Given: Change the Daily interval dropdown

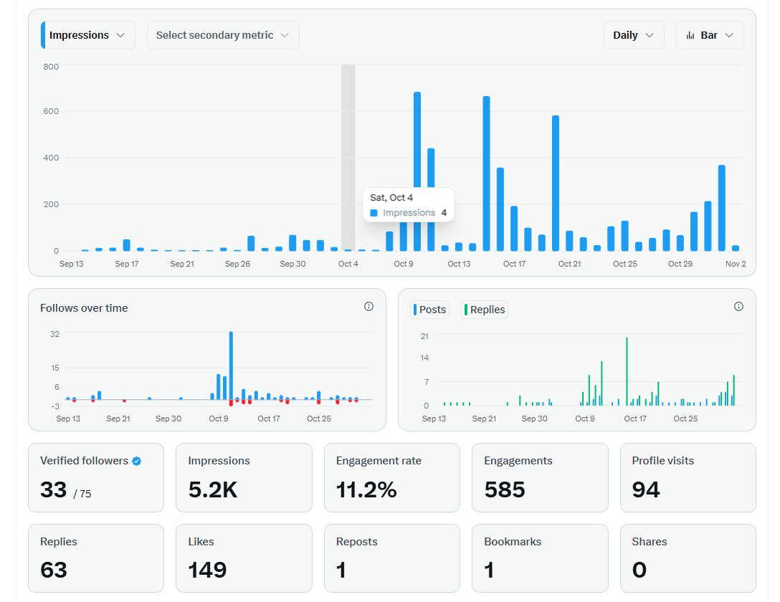Looking at the screenshot, I should click(x=633, y=35).
